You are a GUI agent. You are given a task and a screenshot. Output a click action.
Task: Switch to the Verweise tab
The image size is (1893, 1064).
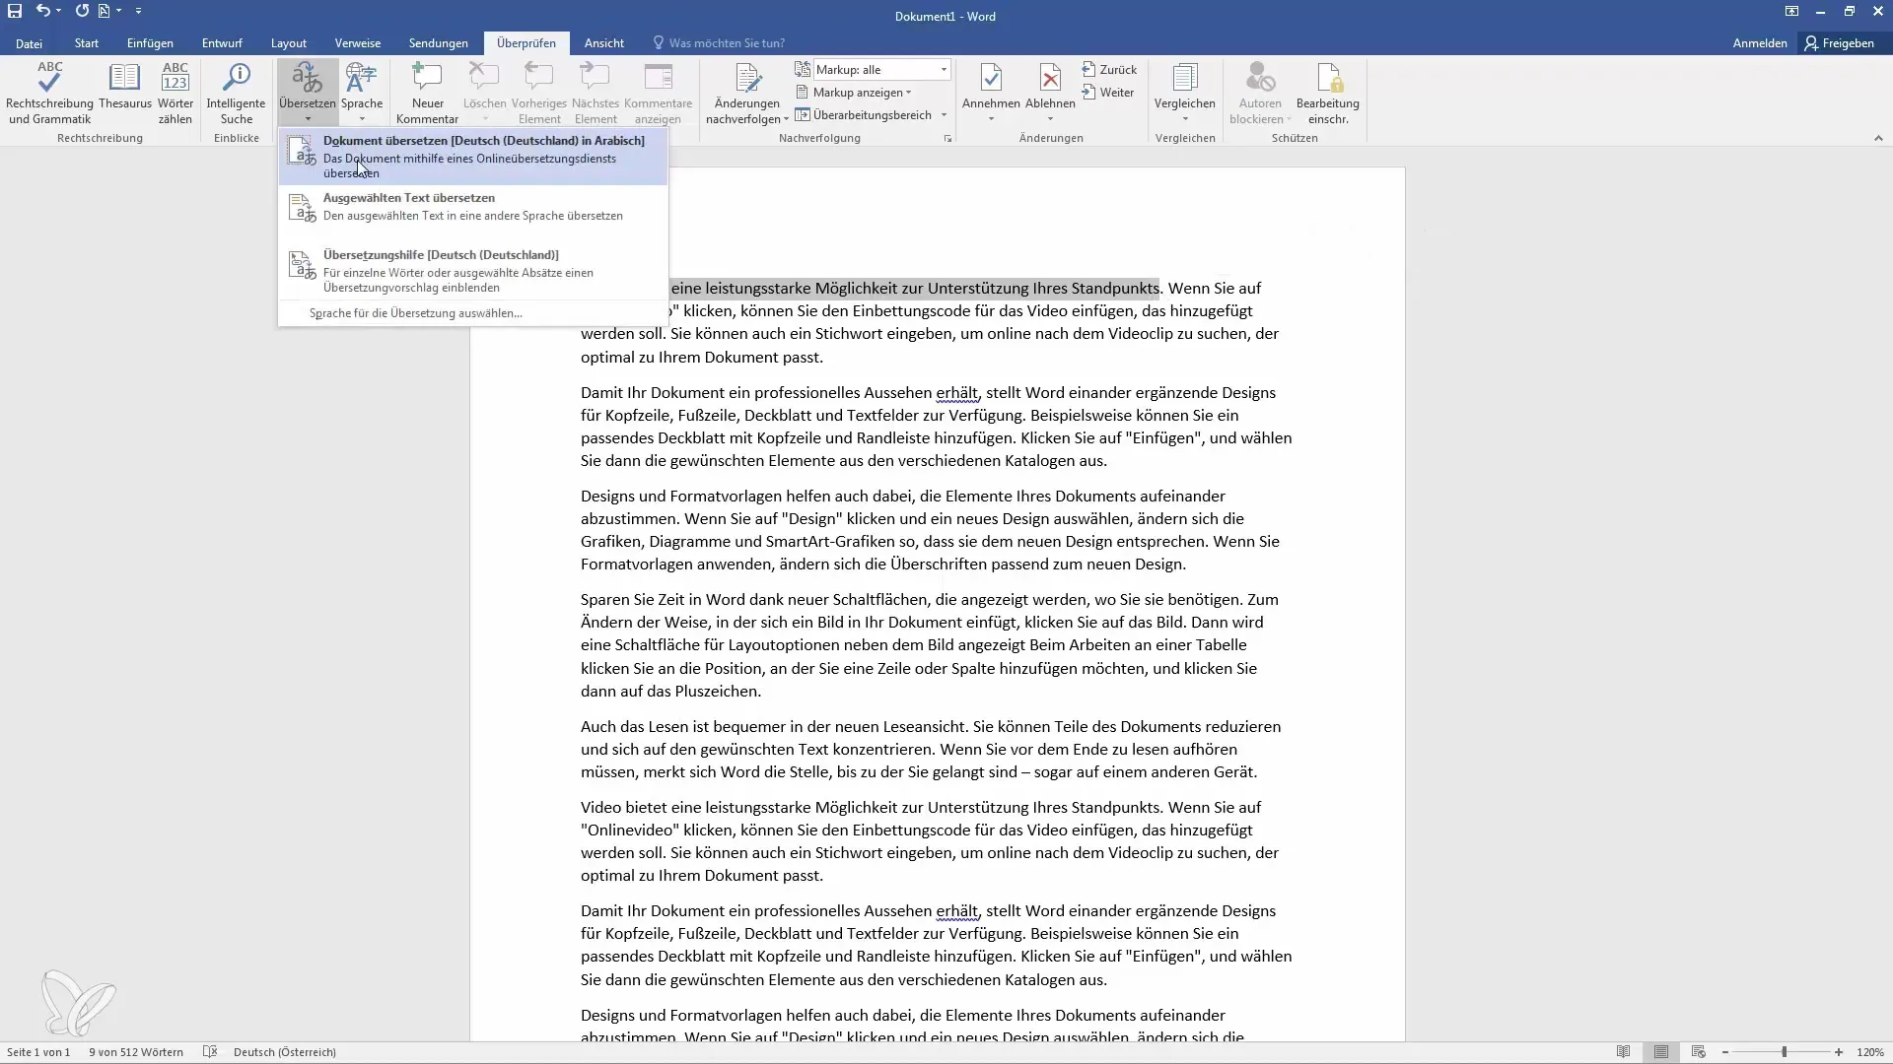point(358,43)
